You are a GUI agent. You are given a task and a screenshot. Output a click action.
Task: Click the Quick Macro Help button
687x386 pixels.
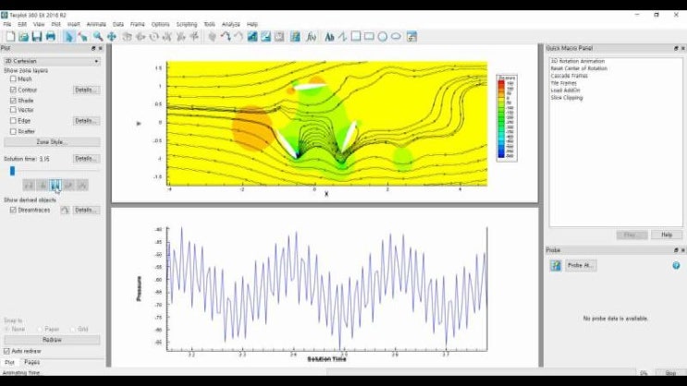[x=667, y=235]
